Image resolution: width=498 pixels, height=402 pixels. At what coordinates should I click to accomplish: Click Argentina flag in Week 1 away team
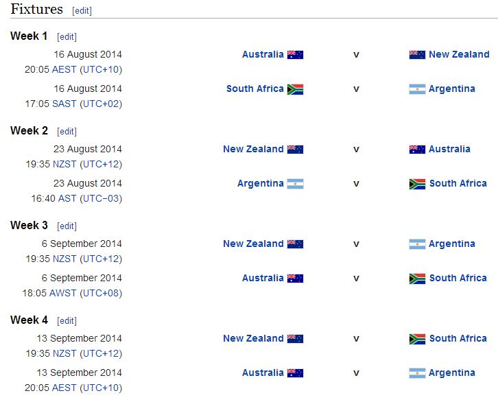417,89
